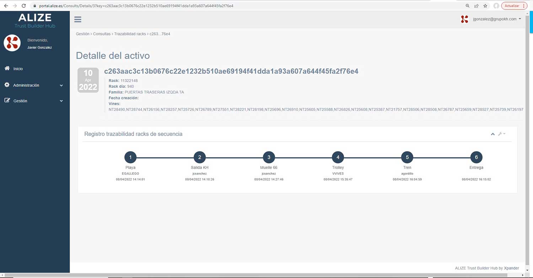Click the share page icon in address bar
Viewport: 533px width, 278px height.
476,6
